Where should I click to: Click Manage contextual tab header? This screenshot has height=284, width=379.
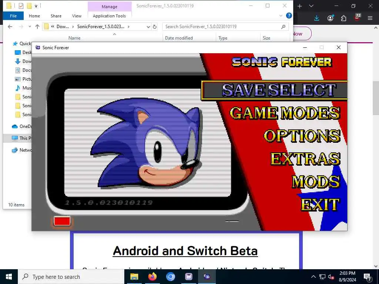110,7
